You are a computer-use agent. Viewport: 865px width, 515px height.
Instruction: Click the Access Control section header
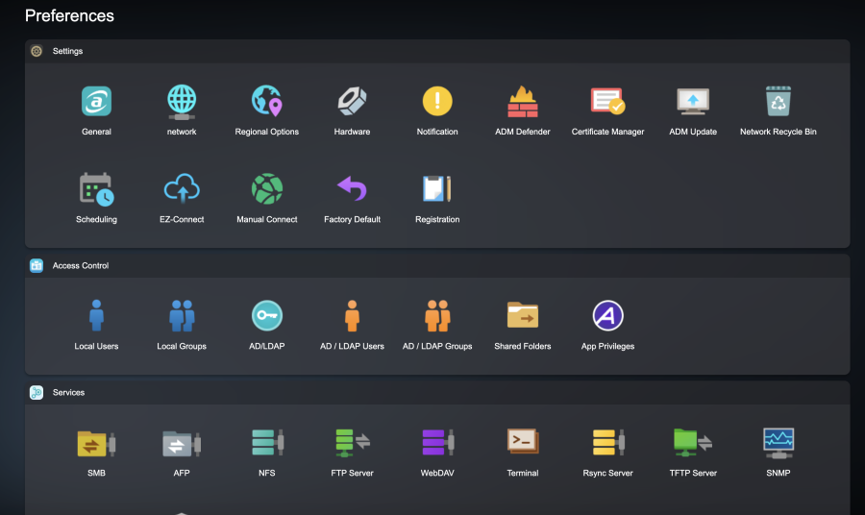click(x=80, y=266)
